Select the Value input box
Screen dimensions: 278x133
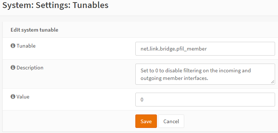click(205, 100)
